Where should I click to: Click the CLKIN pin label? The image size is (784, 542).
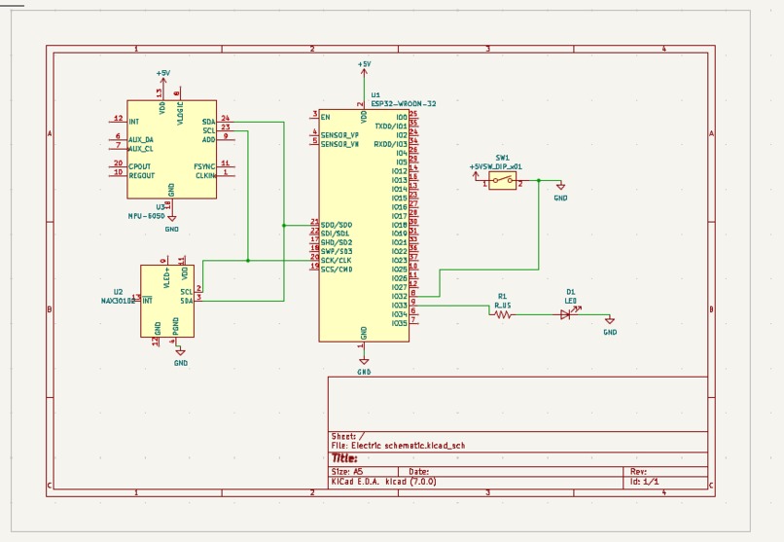(205, 175)
